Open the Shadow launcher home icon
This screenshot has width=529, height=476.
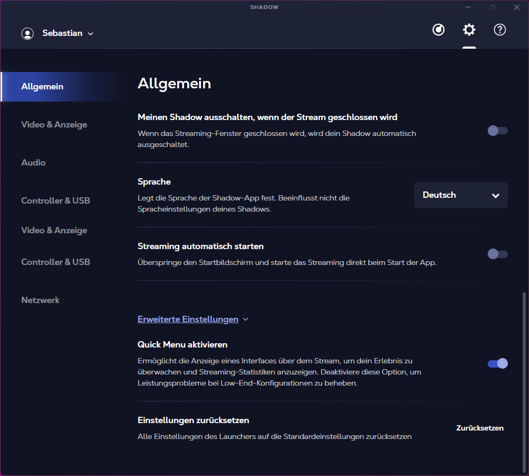438,30
